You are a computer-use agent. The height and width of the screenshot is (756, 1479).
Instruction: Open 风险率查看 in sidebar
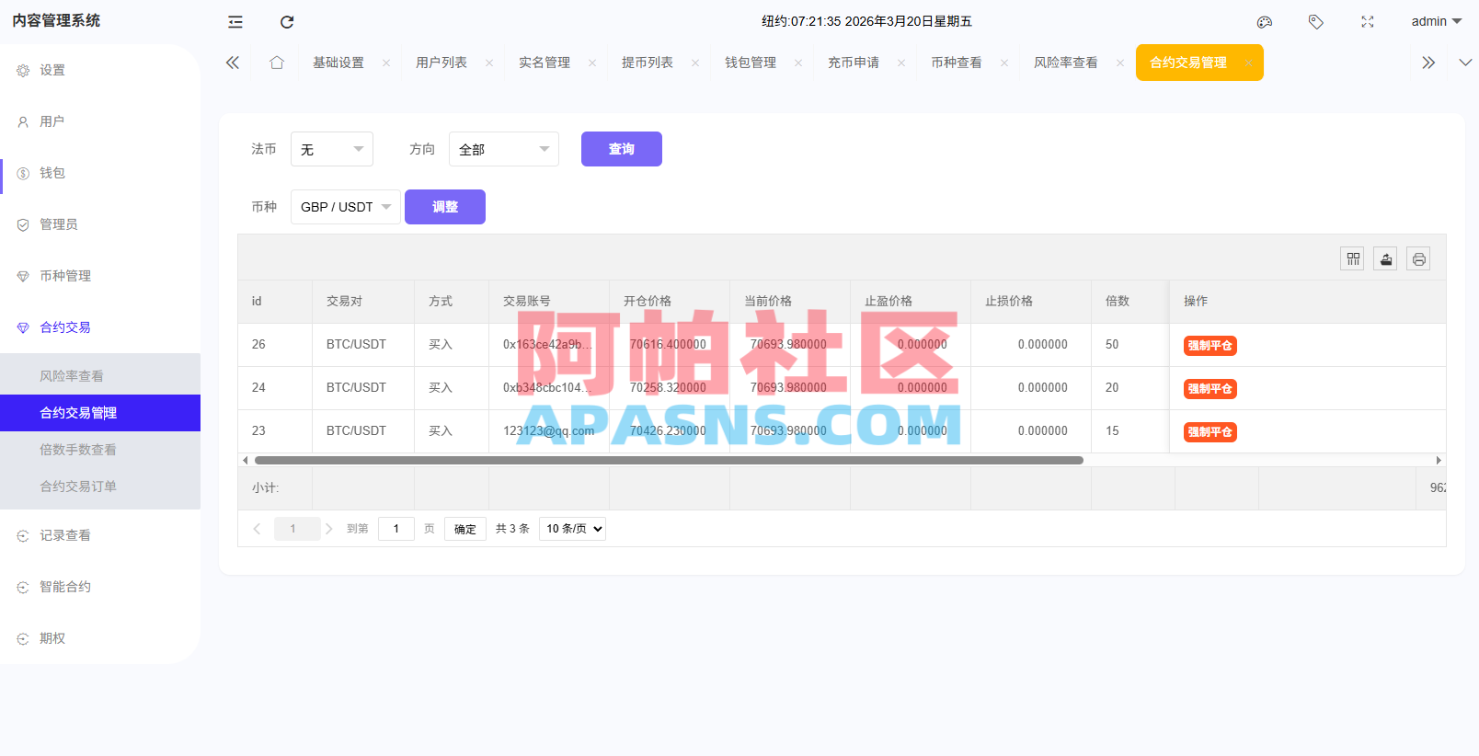100,376
